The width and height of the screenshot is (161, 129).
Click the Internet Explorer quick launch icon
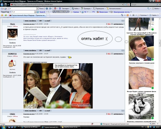[15, 127]
